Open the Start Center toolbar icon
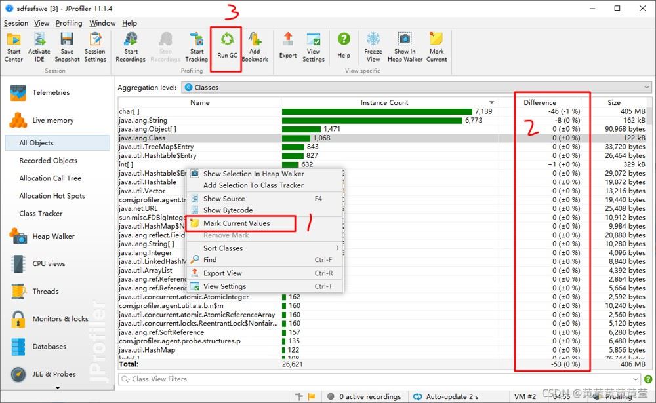656x403 pixels. [13, 47]
